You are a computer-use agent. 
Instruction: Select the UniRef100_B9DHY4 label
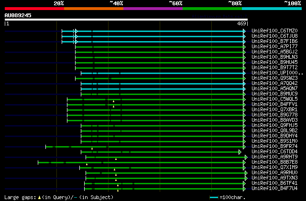coord(274,136)
